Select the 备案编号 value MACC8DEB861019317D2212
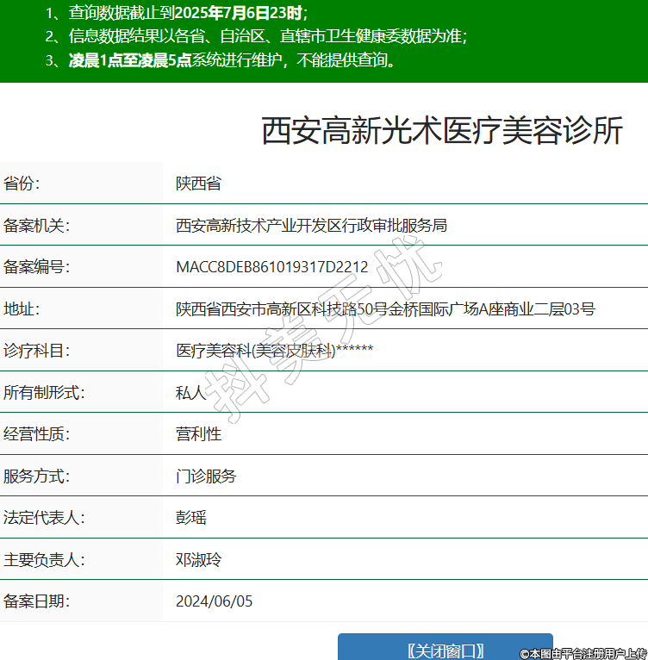 (x=271, y=267)
